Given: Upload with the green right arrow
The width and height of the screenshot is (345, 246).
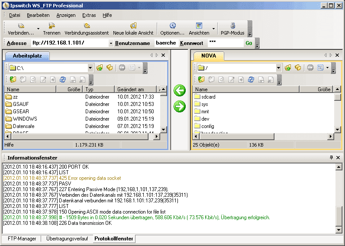Looking at the screenshot, I should pyautogui.click(x=180, y=107).
